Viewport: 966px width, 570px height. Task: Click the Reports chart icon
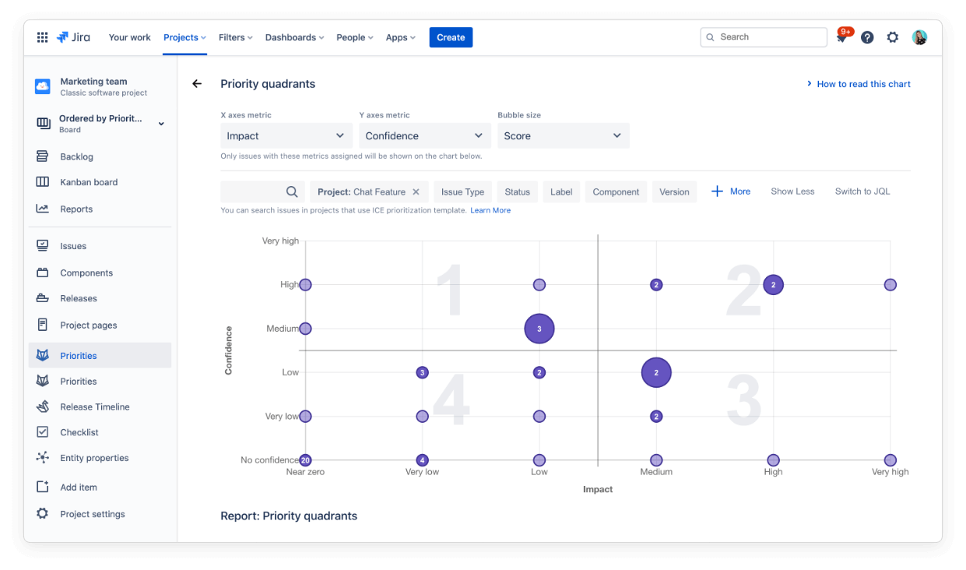pyautogui.click(x=43, y=209)
